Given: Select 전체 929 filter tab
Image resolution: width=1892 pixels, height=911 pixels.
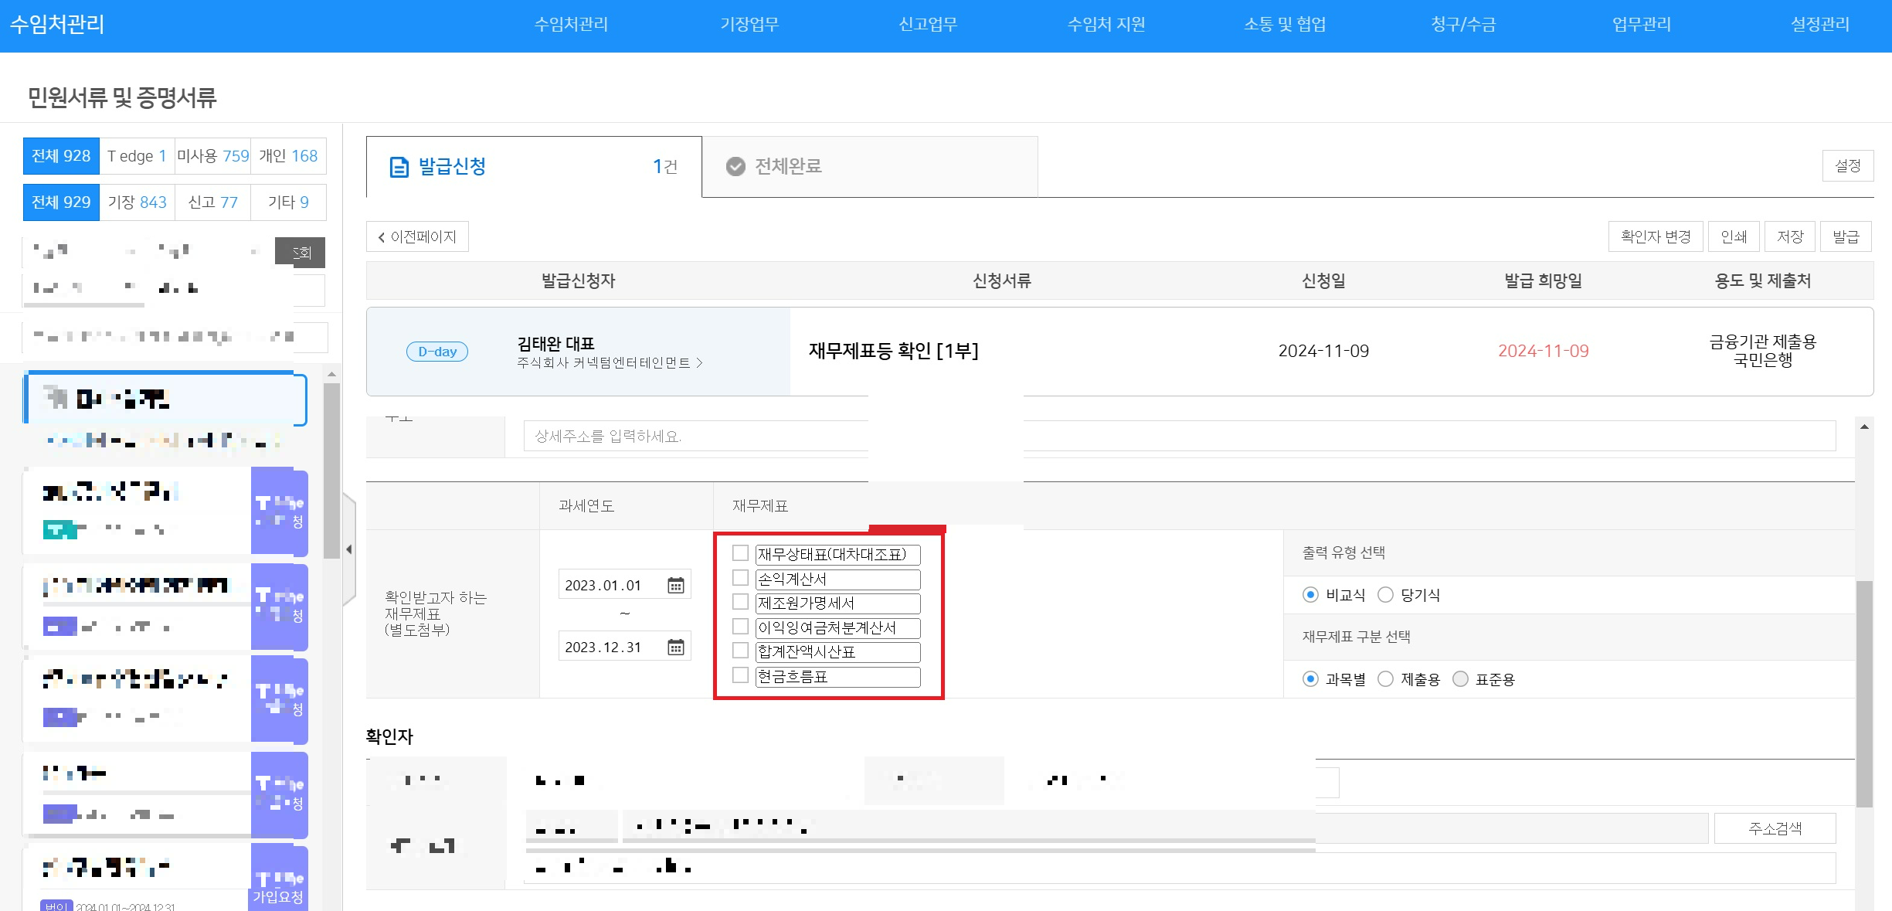Looking at the screenshot, I should [61, 202].
